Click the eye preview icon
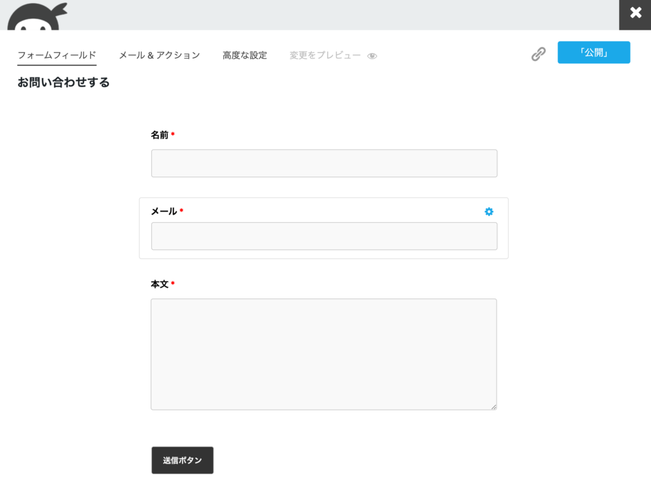This screenshot has height=484, width=651. [372, 56]
